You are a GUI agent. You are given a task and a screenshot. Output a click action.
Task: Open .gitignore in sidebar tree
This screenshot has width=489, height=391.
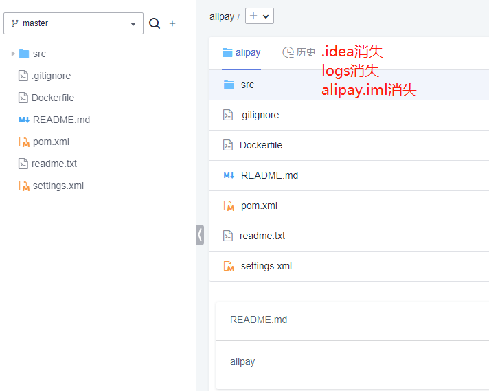pyautogui.click(x=51, y=76)
